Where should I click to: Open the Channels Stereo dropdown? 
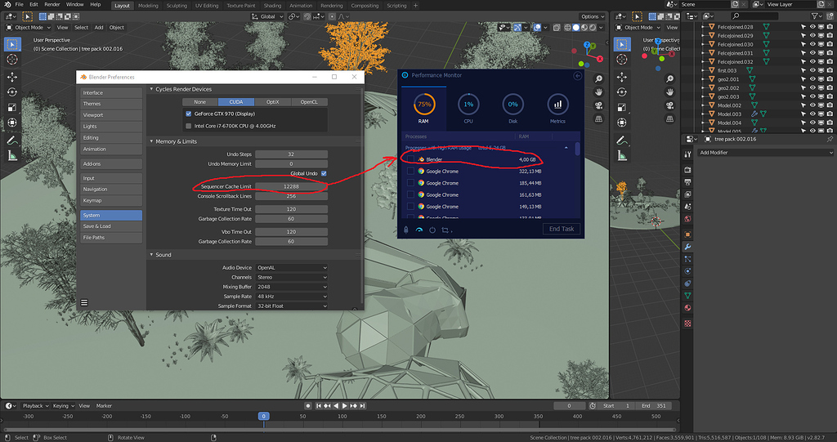pyautogui.click(x=292, y=278)
